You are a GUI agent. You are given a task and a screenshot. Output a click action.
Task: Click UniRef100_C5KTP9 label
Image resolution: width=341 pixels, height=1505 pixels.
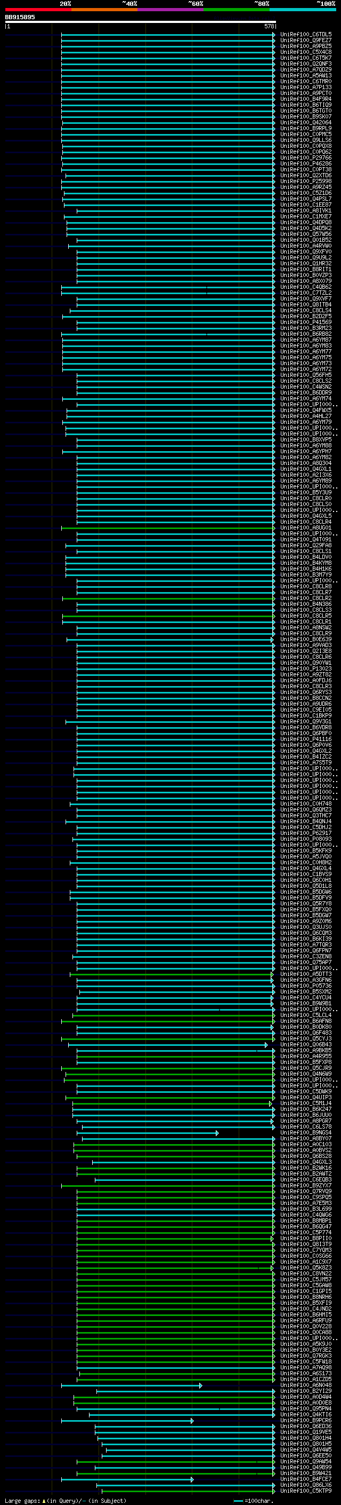(306, 1491)
